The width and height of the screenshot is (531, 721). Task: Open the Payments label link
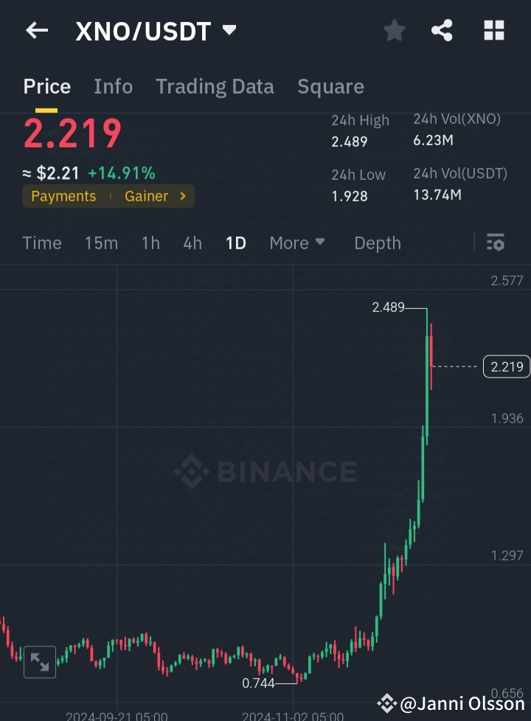(x=63, y=196)
